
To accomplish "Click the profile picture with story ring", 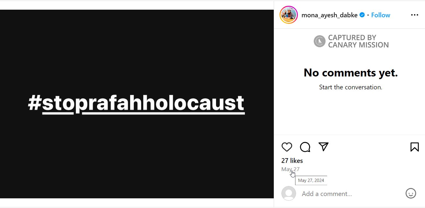I will (289, 15).
